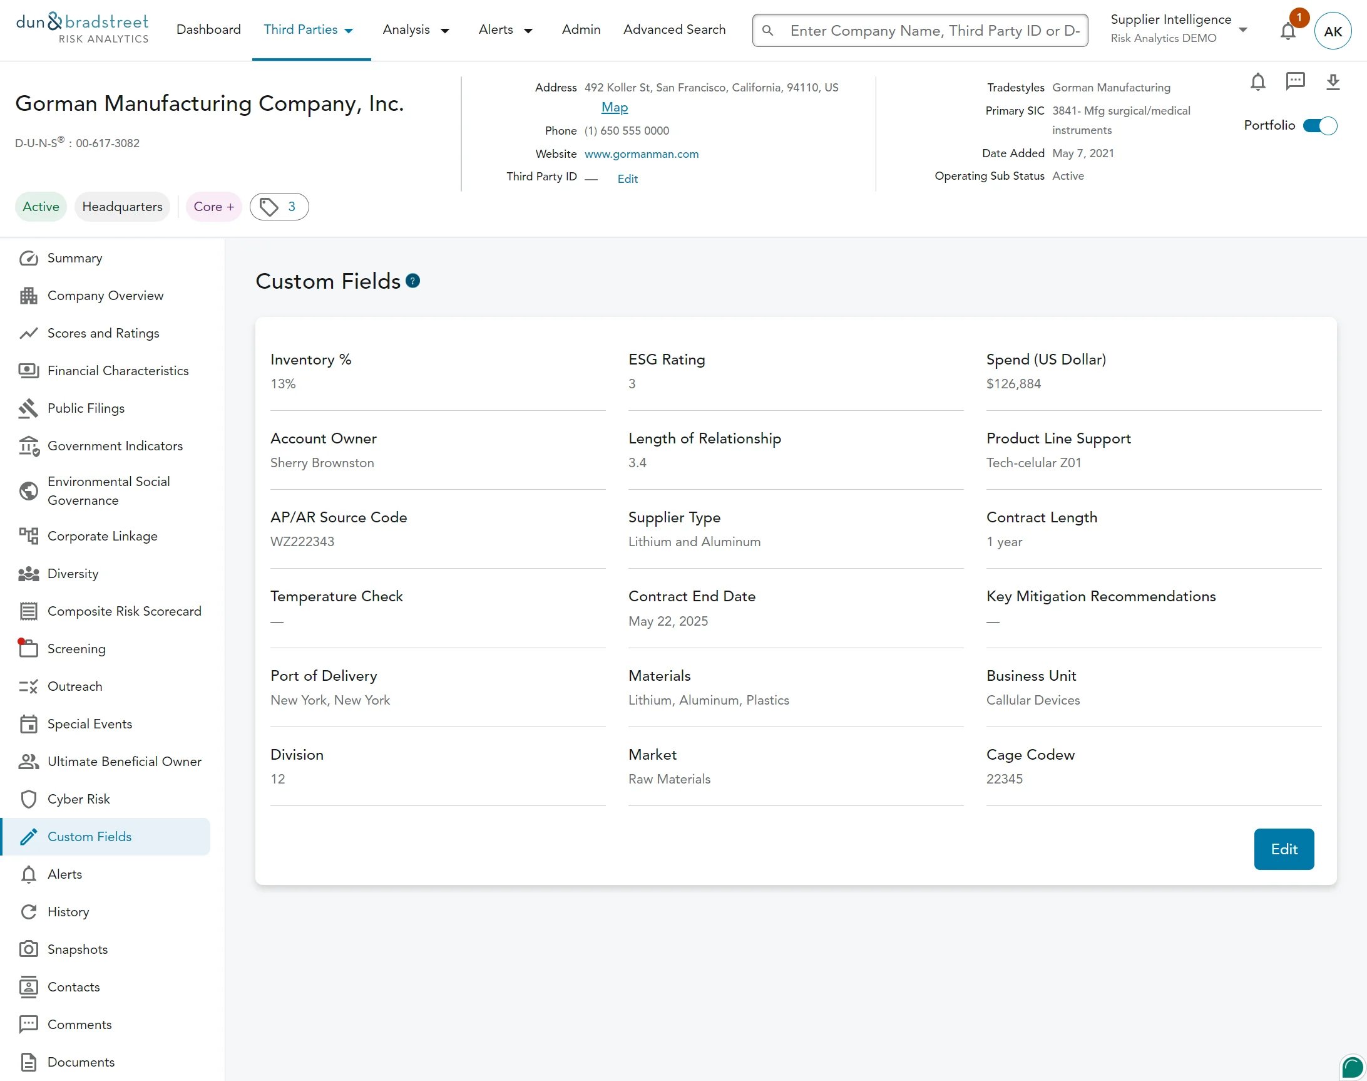Expand the Alerts top navigation dropdown
This screenshot has height=1081, width=1367.
click(506, 29)
